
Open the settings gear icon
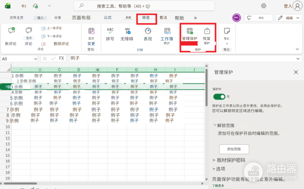(x=264, y=6)
